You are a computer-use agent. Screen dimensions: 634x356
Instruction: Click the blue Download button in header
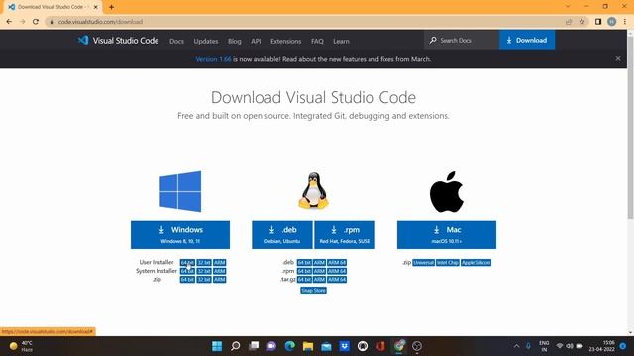[x=527, y=40]
